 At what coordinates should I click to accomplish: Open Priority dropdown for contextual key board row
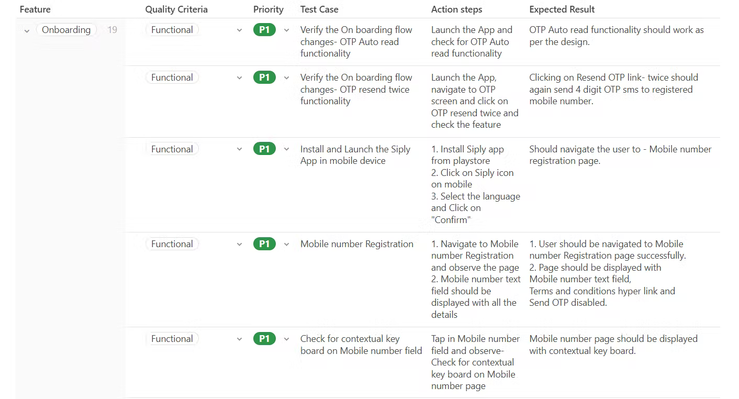coord(286,339)
